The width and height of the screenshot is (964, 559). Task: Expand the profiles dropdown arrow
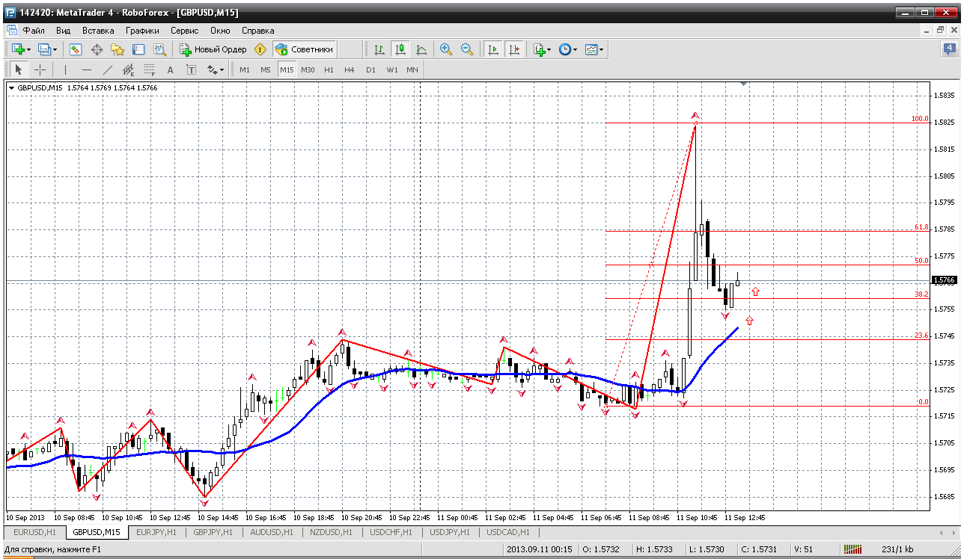pyautogui.click(x=55, y=49)
